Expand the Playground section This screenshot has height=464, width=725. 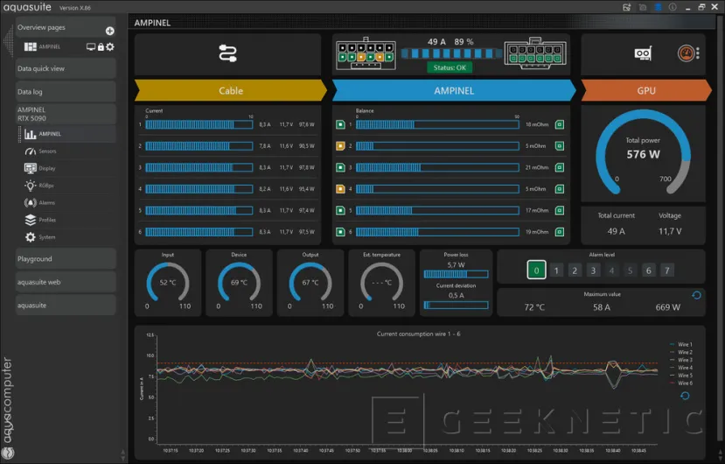tap(66, 259)
